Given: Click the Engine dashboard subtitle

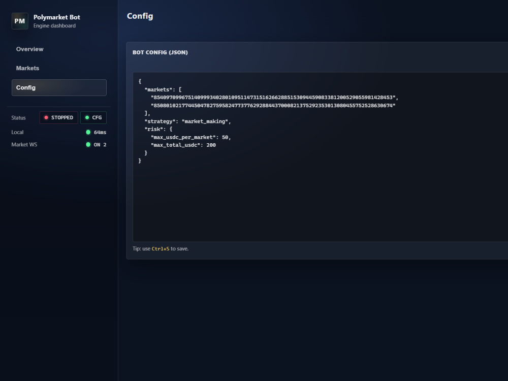Looking at the screenshot, I should tap(54, 26).
